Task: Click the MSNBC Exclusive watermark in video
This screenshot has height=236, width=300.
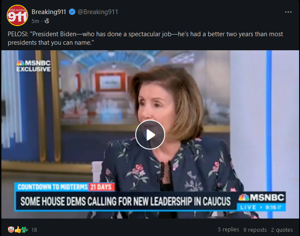Action: (34, 66)
